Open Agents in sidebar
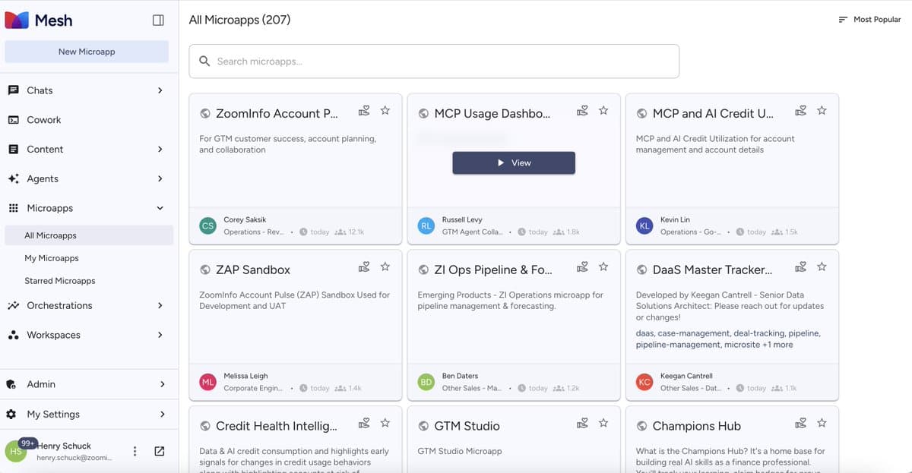The height and width of the screenshot is (473, 912). coord(42,179)
